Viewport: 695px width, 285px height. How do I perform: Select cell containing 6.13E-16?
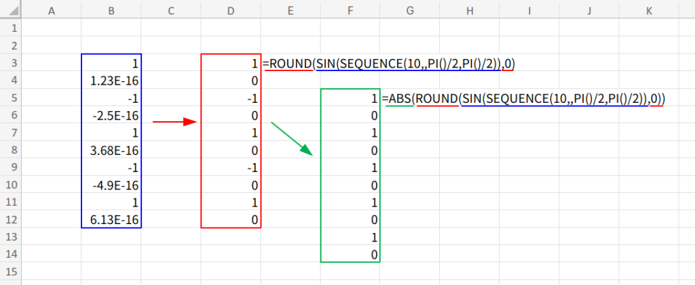point(111,219)
